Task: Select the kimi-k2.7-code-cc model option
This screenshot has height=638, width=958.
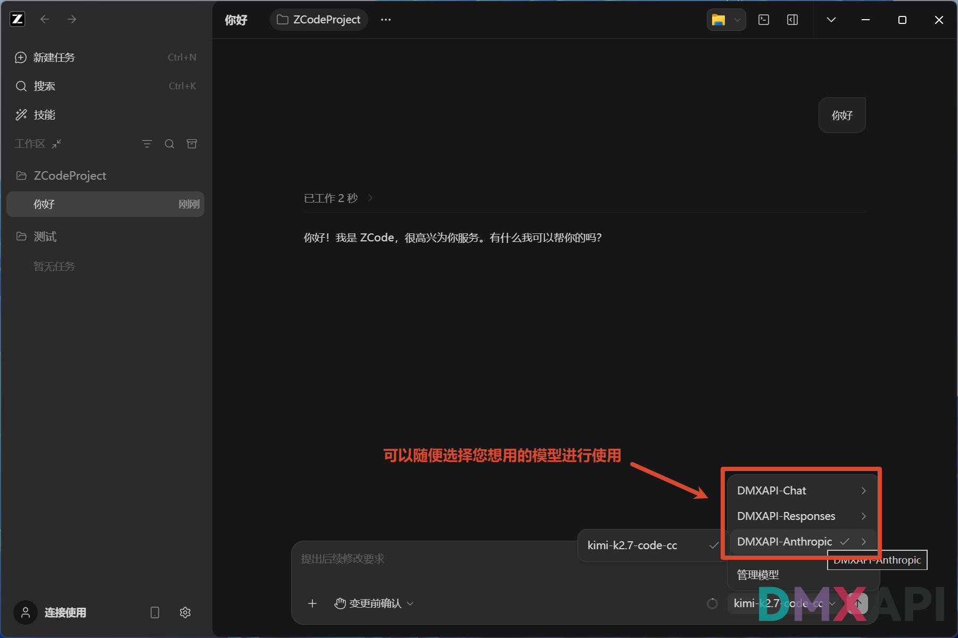Action: coord(653,545)
